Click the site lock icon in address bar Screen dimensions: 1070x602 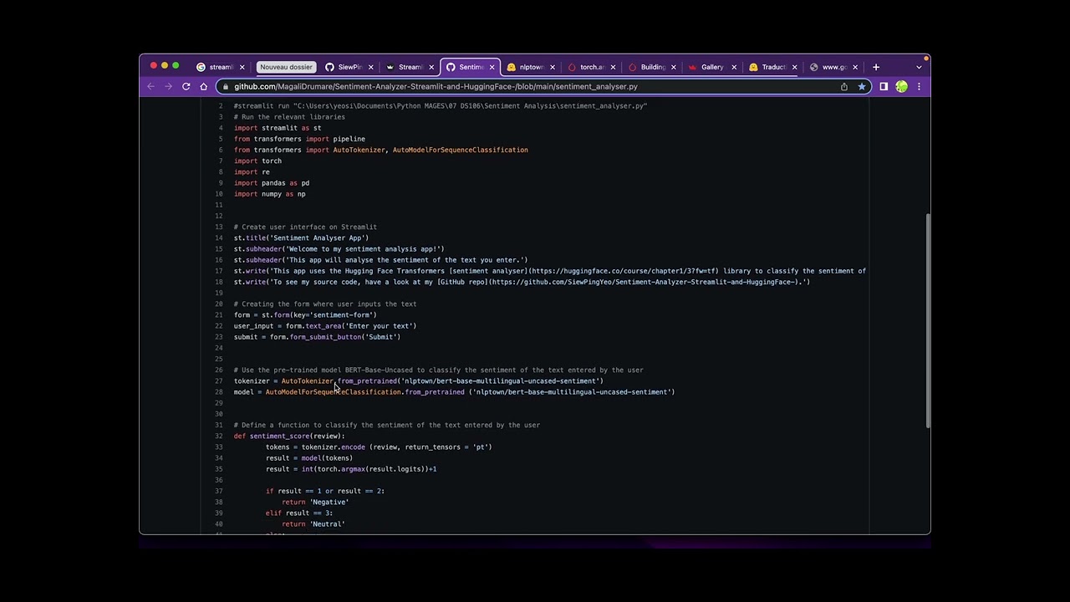point(226,86)
